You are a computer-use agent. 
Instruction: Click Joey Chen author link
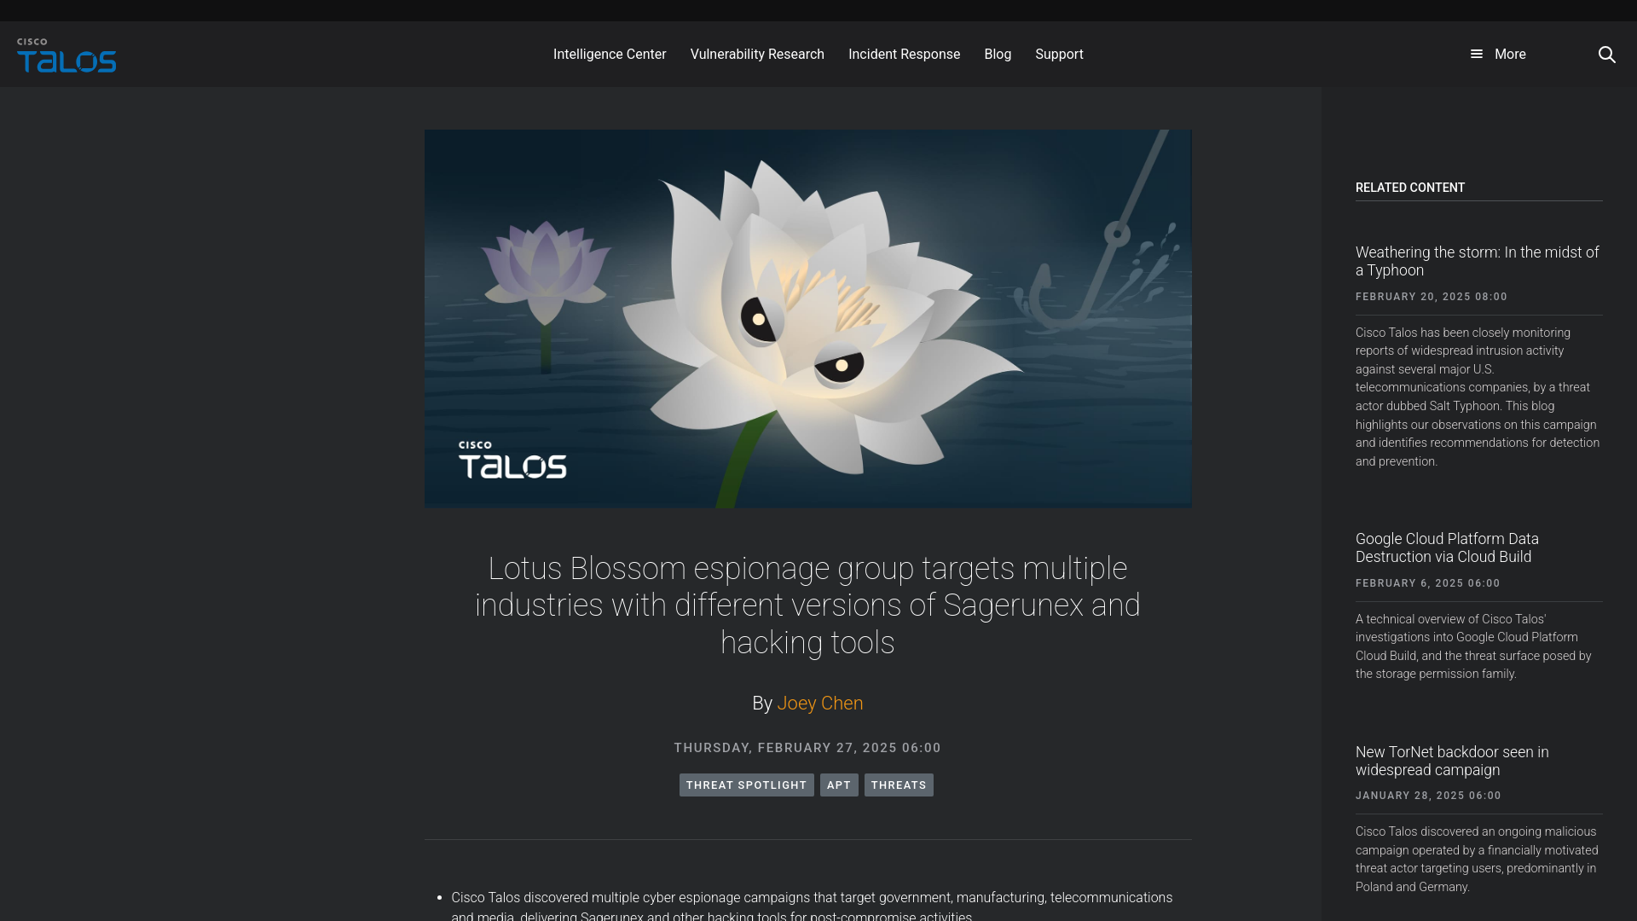tap(819, 703)
